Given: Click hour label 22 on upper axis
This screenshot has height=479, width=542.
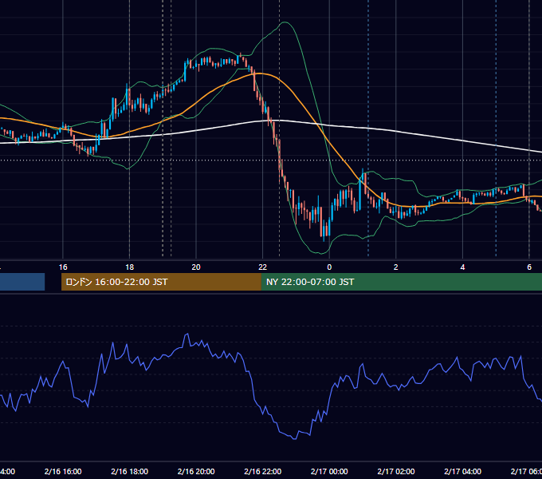Looking at the screenshot, I should [263, 267].
